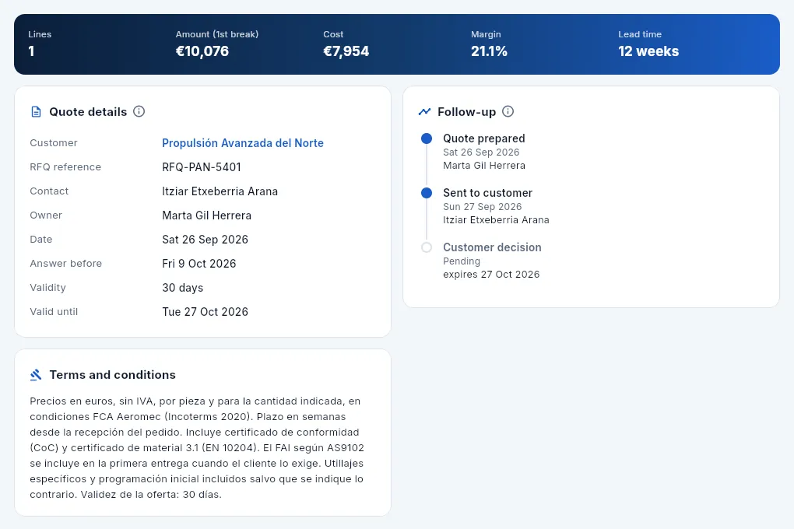This screenshot has width=794, height=529.
Task: Select the empty Customer decision timeline dot
Action: [x=427, y=247]
